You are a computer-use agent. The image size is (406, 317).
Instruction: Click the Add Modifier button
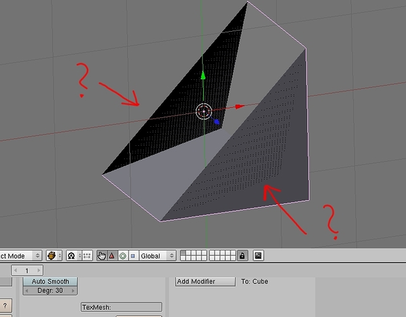[x=205, y=281]
